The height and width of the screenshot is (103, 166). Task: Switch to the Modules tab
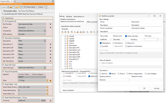pyautogui.click(x=69, y=16)
